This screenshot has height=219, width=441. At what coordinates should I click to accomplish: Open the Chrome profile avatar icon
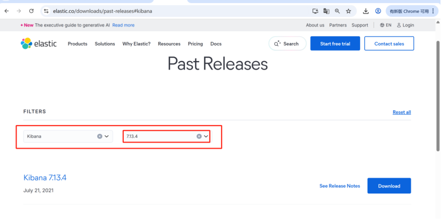pos(378,11)
